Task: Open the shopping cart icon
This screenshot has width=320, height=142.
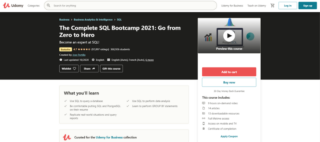Action: click(x=272, y=5)
